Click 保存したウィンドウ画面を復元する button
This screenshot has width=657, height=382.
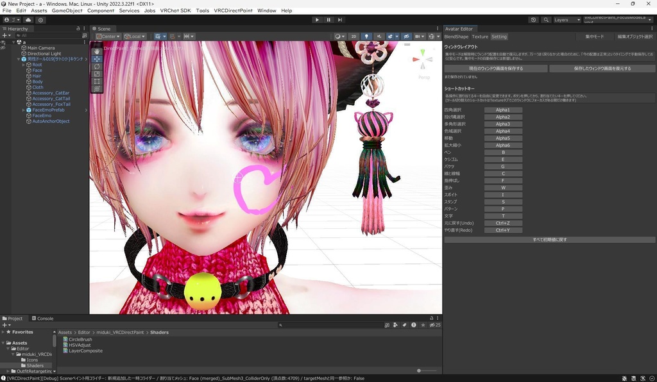point(602,68)
